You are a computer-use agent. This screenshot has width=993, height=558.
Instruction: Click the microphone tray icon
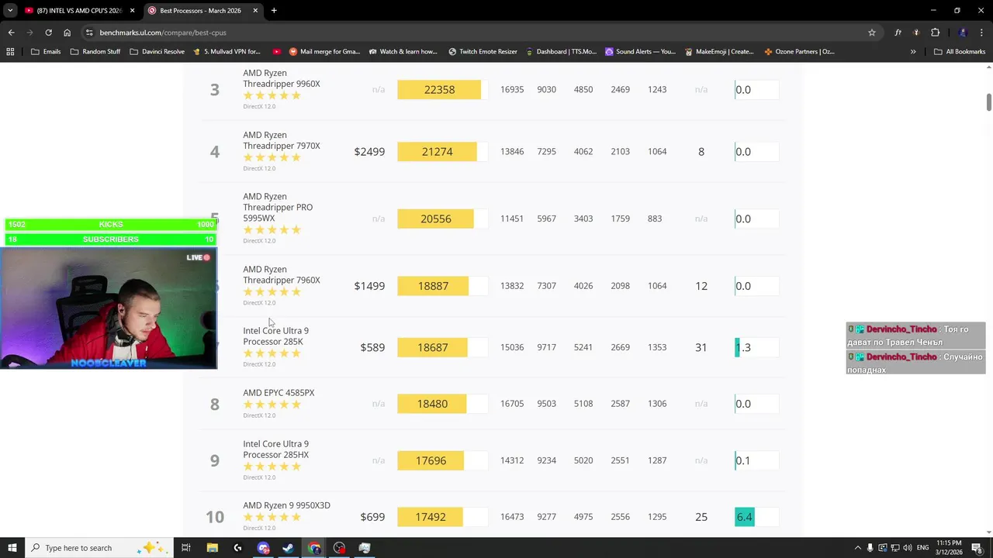870,548
